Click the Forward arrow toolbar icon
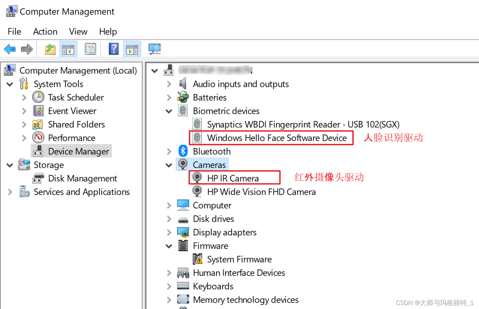The image size is (479, 309). point(27,49)
